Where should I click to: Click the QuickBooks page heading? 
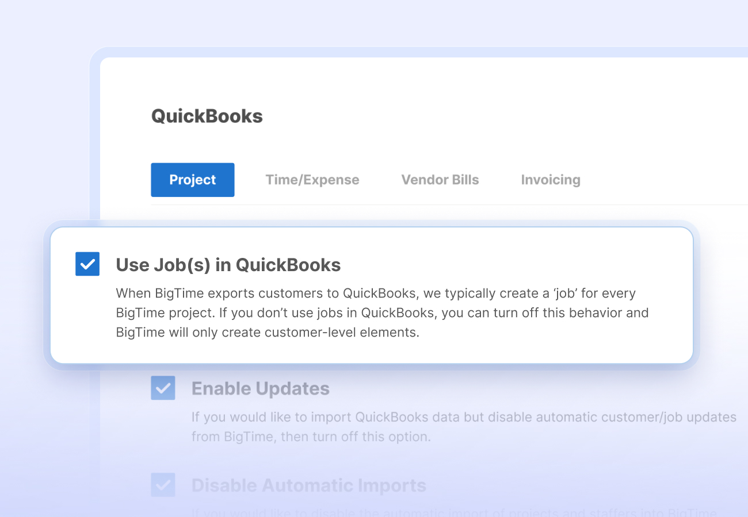[207, 116]
